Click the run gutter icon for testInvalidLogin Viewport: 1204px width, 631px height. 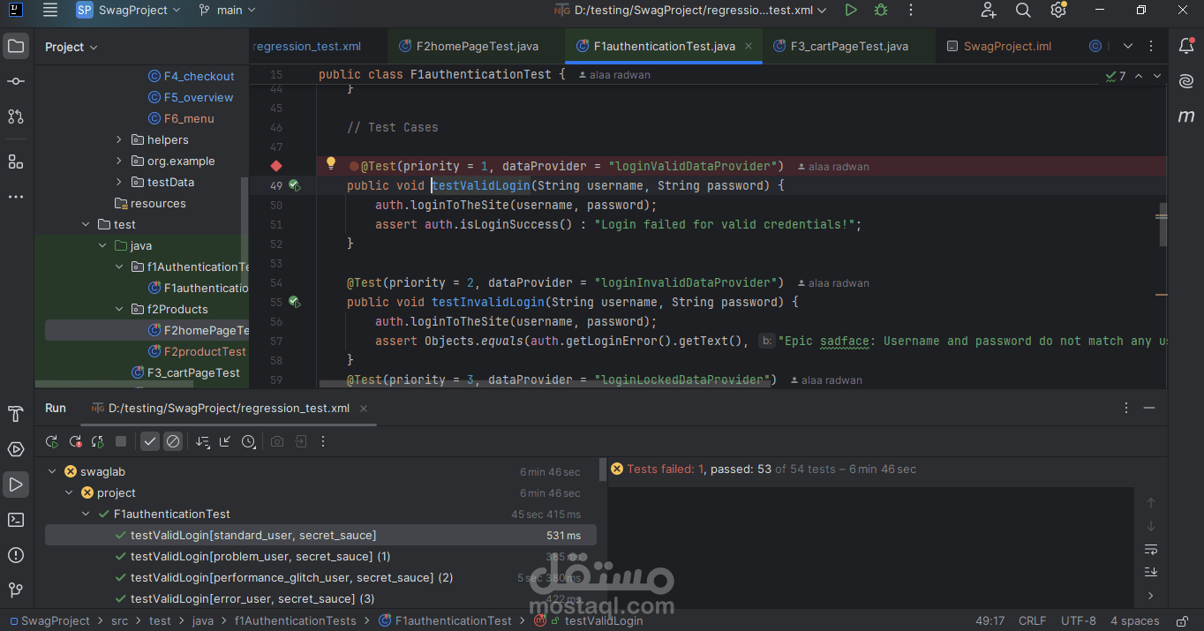[x=295, y=302]
